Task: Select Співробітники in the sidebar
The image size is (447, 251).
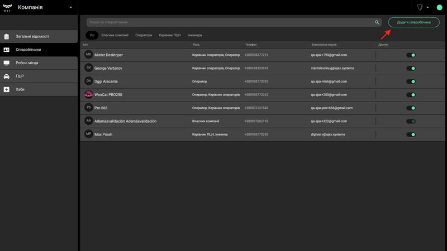Action: [39, 50]
